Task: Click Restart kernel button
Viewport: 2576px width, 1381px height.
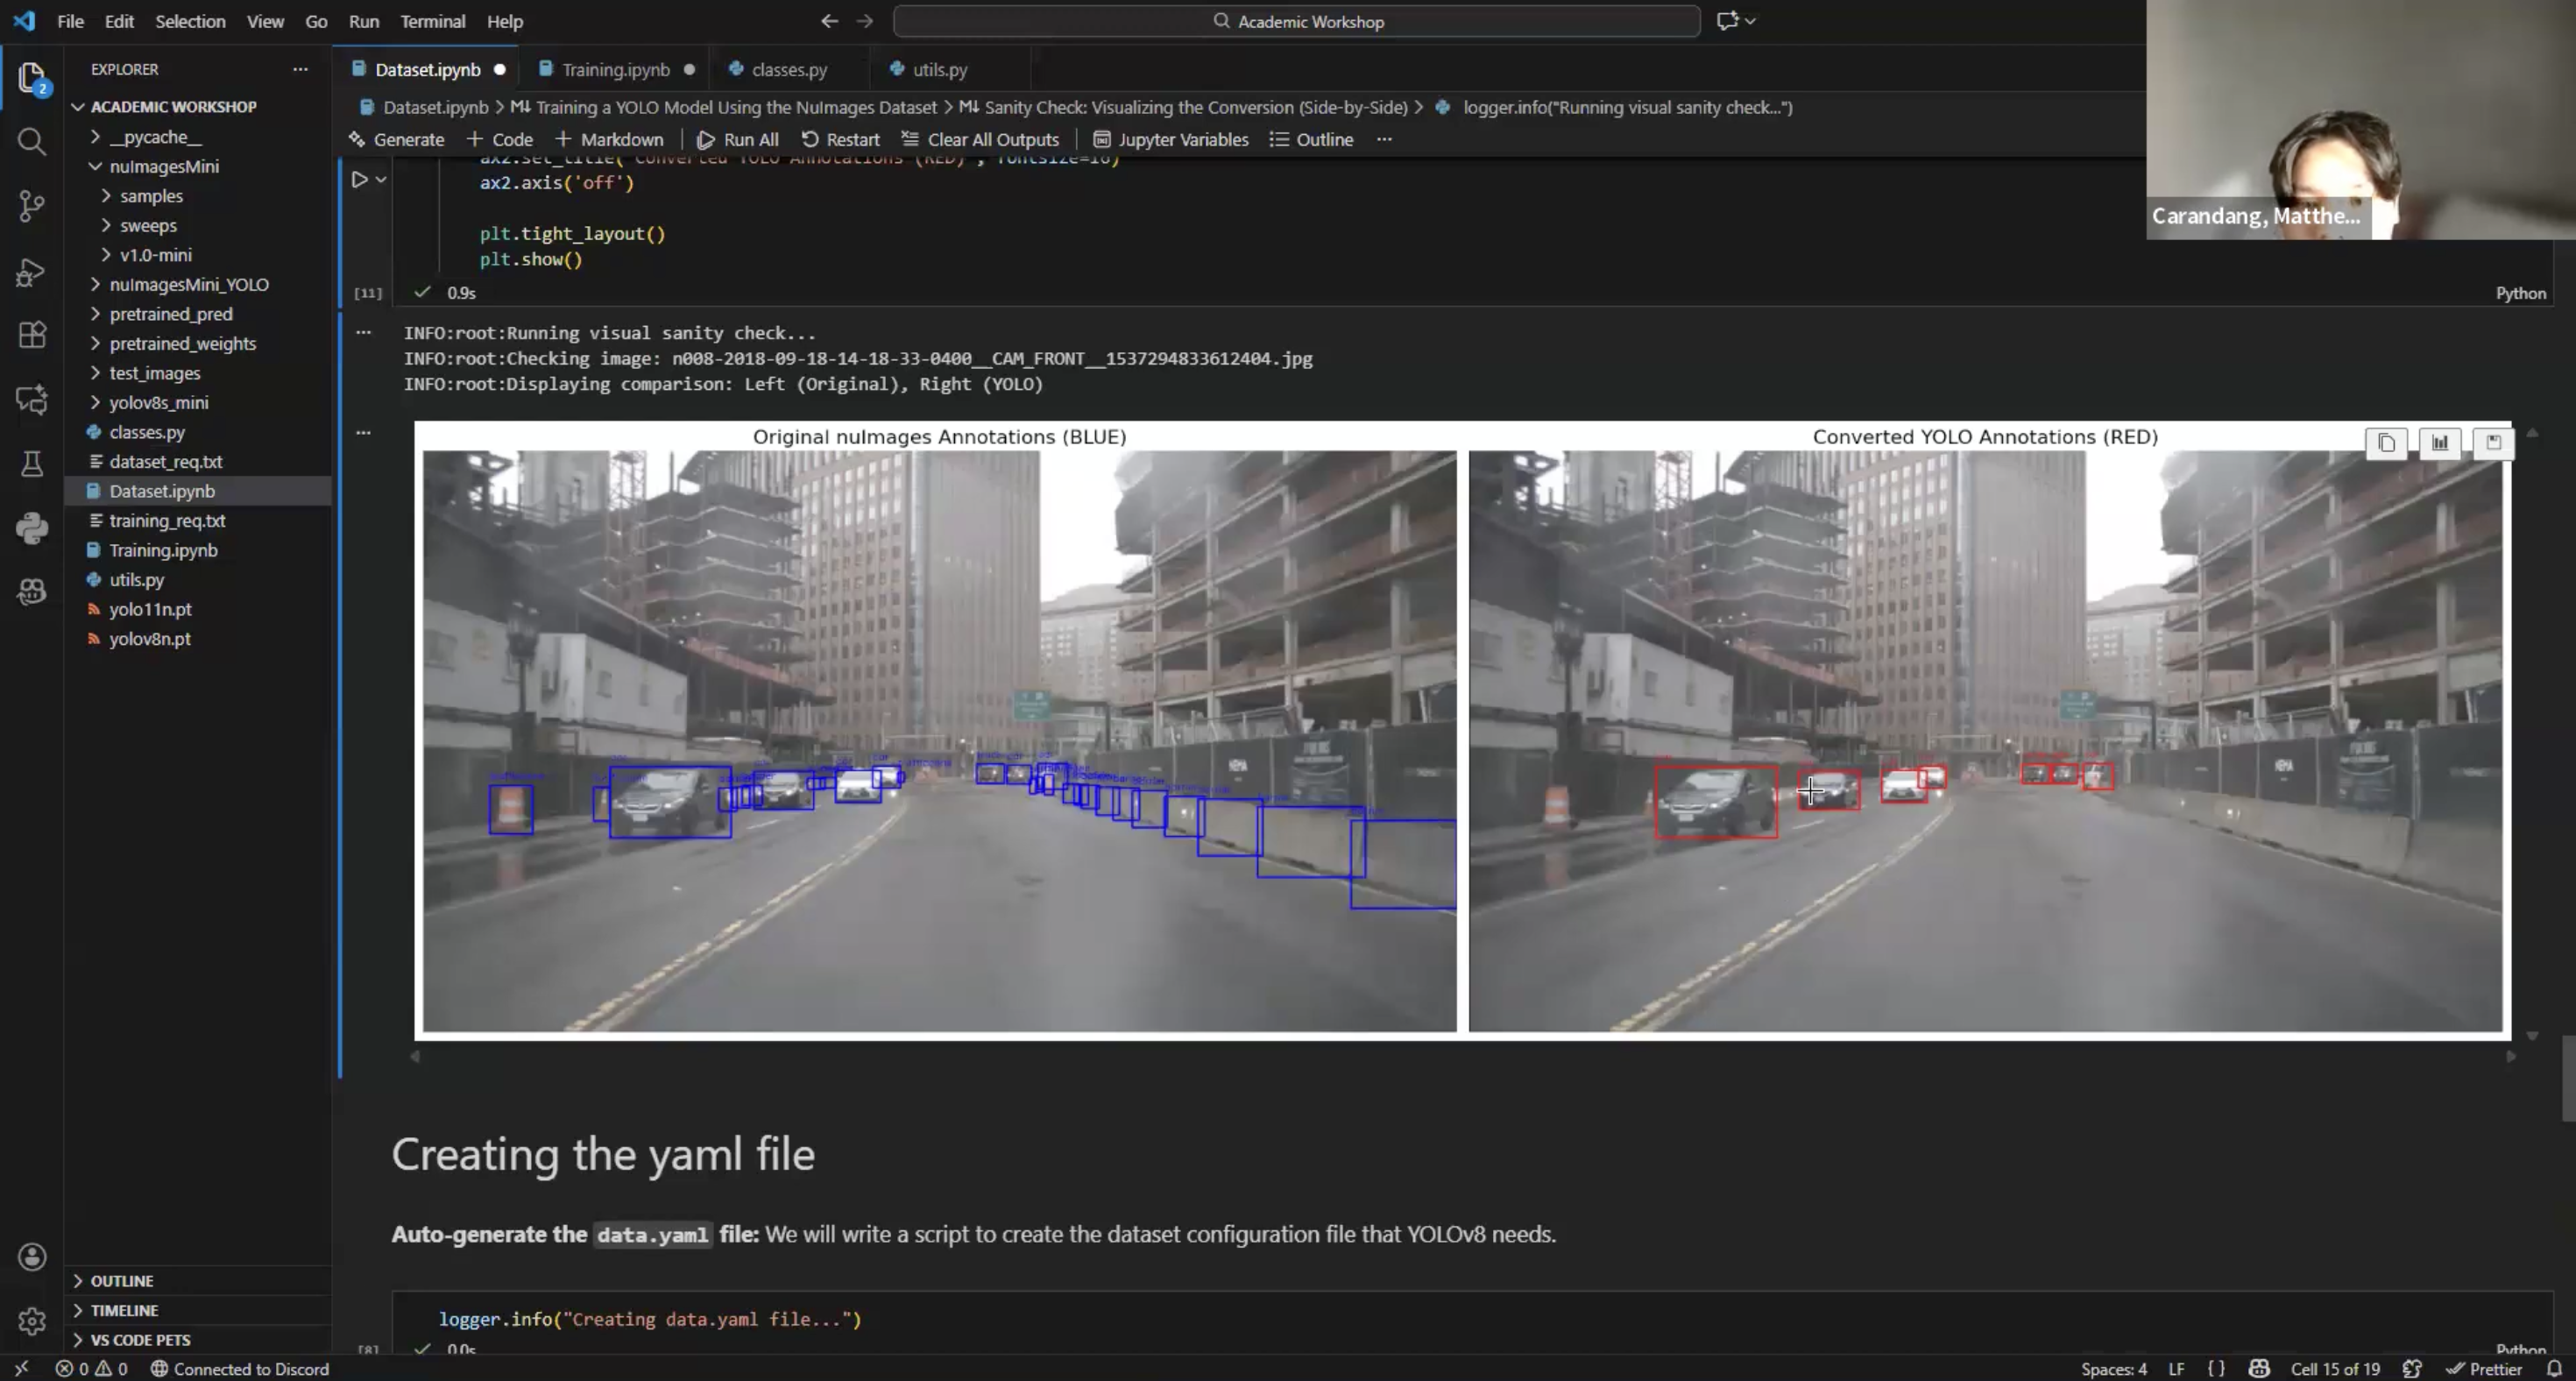Action: point(841,140)
